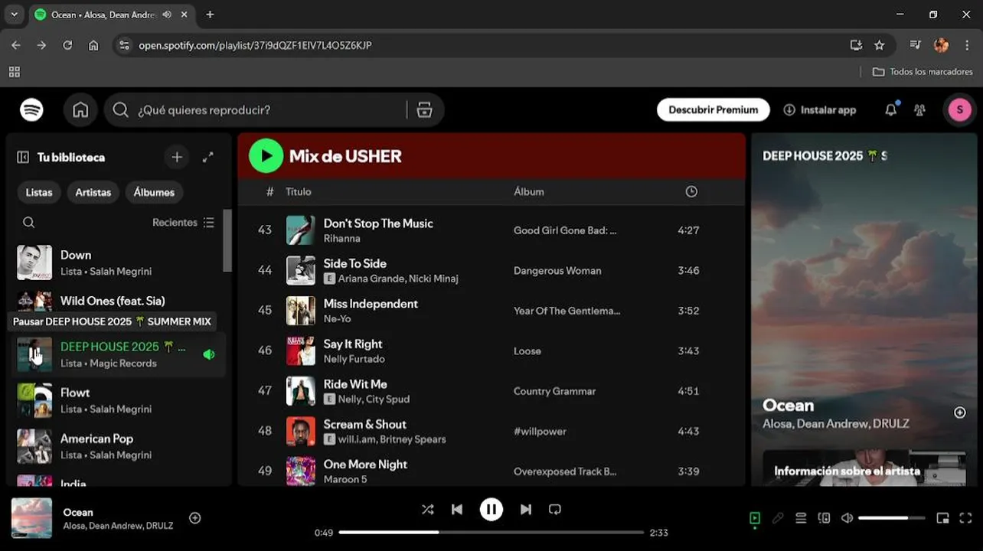Play Mix de USHER green button
983x551 pixels.
tap(266, 156)
